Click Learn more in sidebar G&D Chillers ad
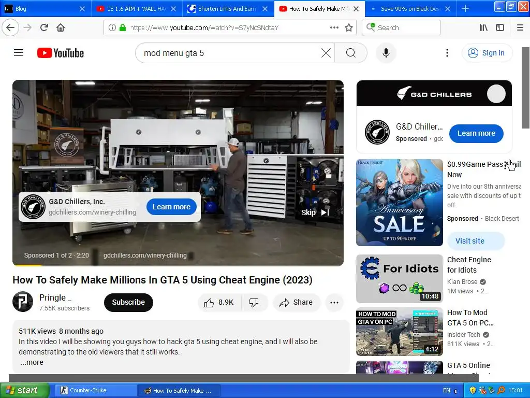Image resolution: width=530 pixels, height=398 pixels. point(476,133)
